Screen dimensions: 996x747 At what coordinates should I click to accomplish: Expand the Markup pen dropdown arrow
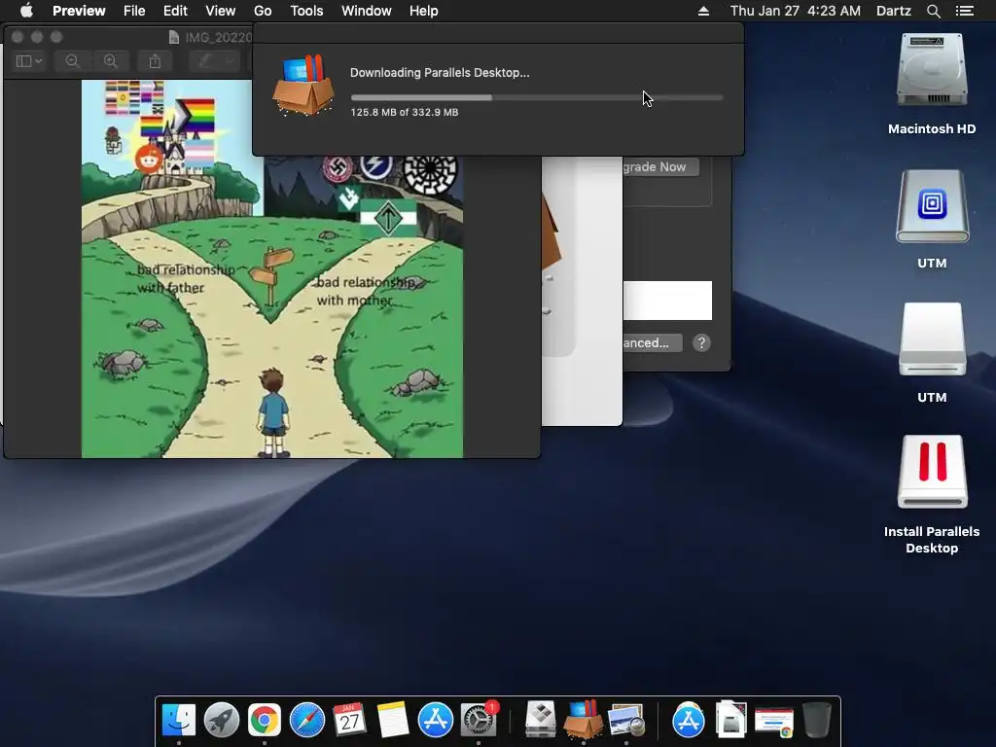coord(230,61)
